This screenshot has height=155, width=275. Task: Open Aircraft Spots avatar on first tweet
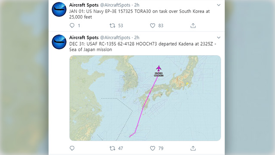pyautogui.click(x=59, y=9)
